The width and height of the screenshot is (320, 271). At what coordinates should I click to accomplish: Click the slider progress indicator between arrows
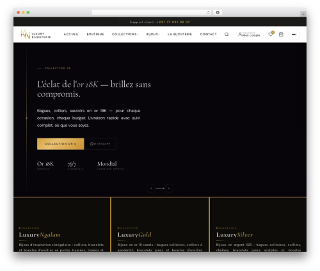(160, 188)
